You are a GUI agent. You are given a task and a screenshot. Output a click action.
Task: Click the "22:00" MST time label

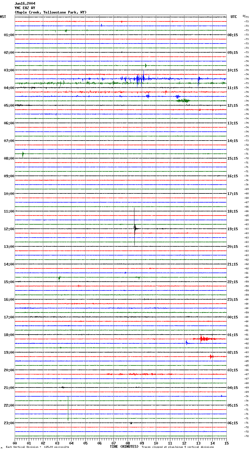[x=9, y=405]
